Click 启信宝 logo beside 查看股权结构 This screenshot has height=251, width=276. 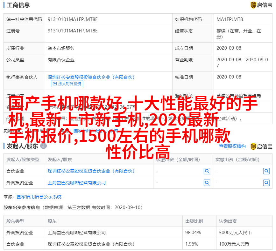[x=261, y=146]
